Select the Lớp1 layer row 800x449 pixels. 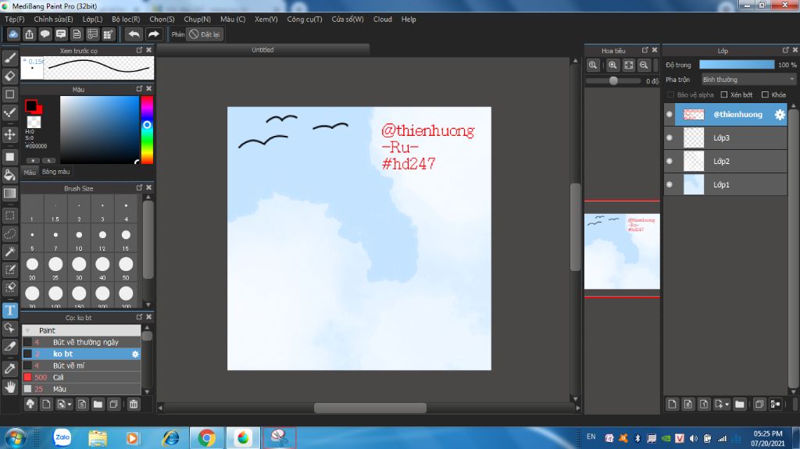click(x=726, y=185)
